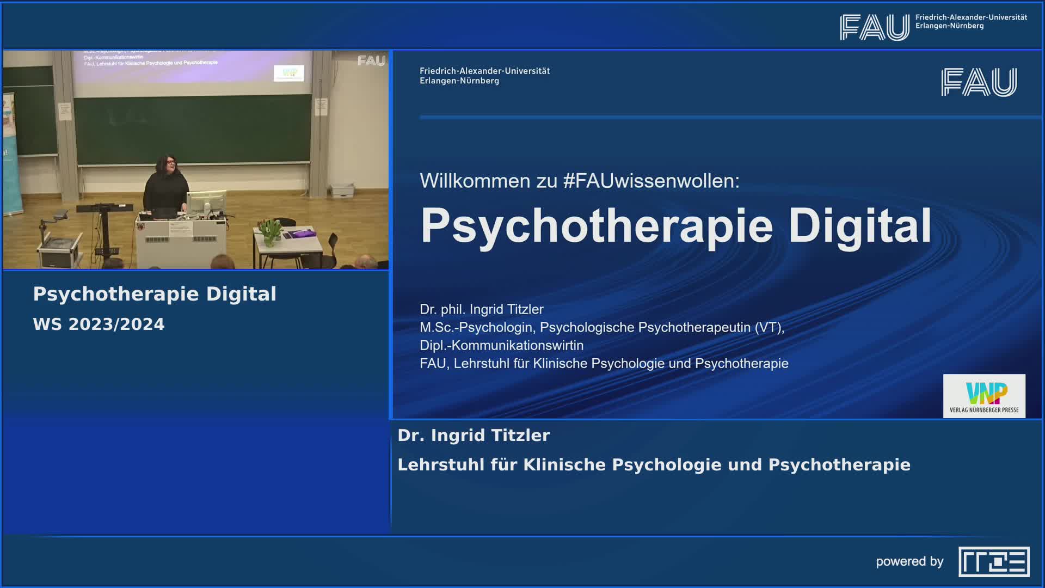Click the small FAU watermark on camera video
This screenshot has width=1045, height=588.
[371, 61]
